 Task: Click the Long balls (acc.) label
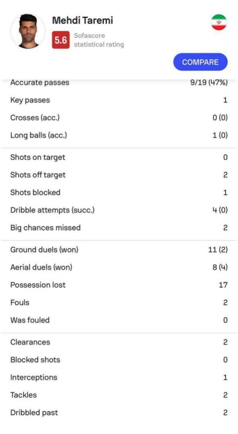[39, 136]
